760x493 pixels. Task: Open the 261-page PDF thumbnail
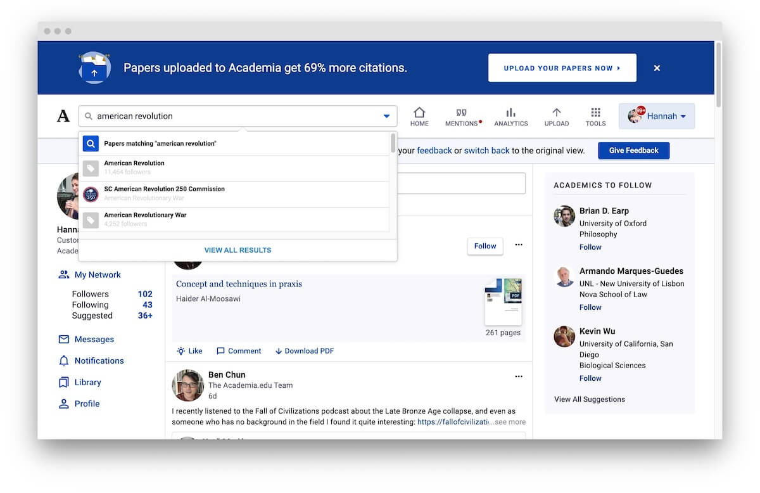(503, 302)
